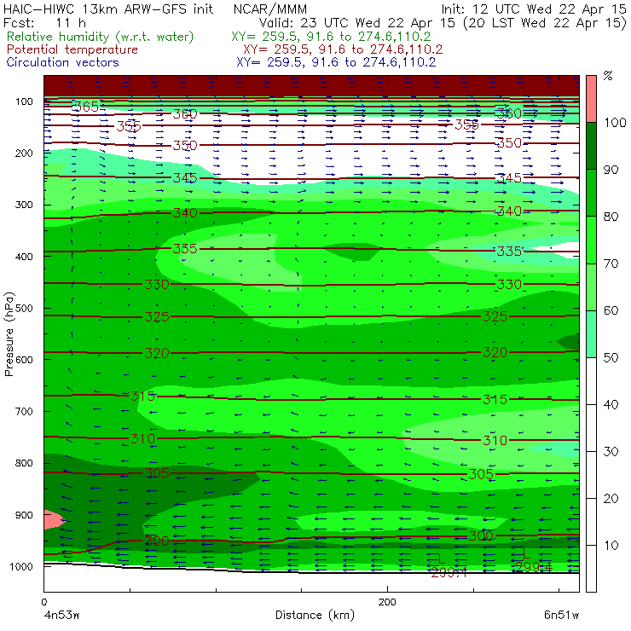Click the rightmost '299.4' minimum value label
The width and height of the screenshot is (631, 631).
click(x=533, y=566)
